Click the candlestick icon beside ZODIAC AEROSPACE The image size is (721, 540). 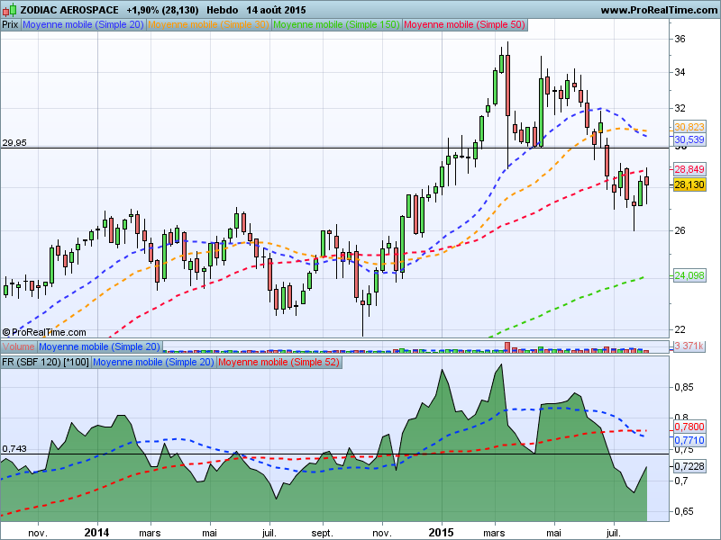pos(9,10)
